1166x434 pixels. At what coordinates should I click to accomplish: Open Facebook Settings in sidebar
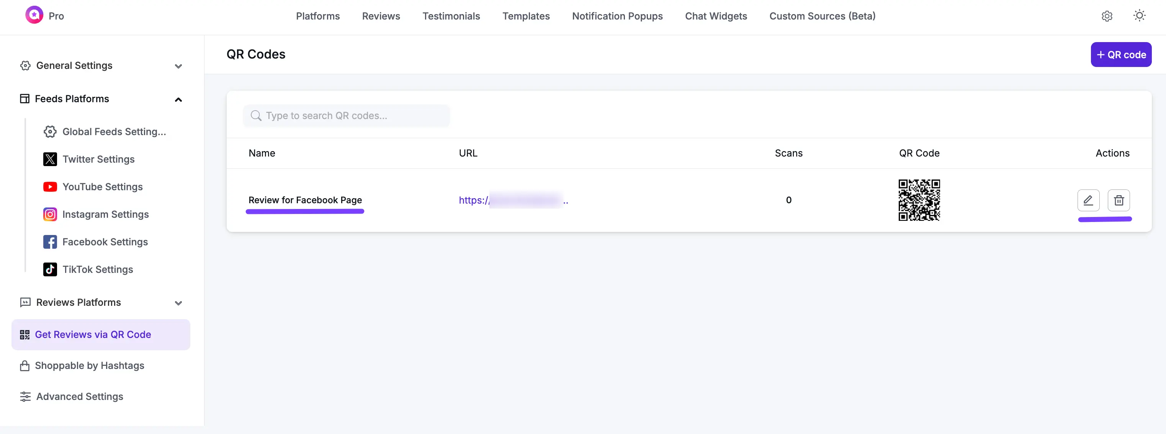coord(105,242)
